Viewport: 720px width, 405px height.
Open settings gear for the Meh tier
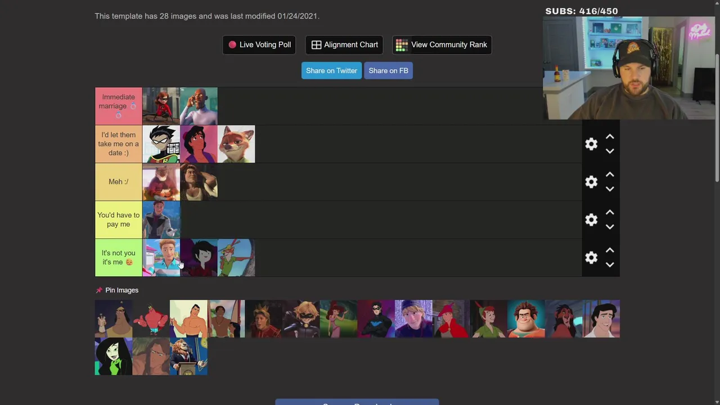coord(591,182)
